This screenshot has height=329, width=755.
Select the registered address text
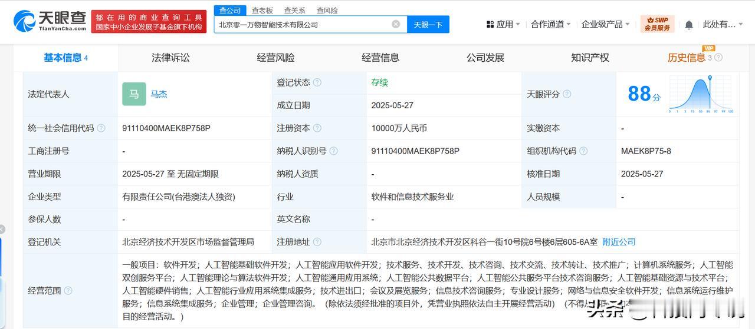click(x=484, y=242)
